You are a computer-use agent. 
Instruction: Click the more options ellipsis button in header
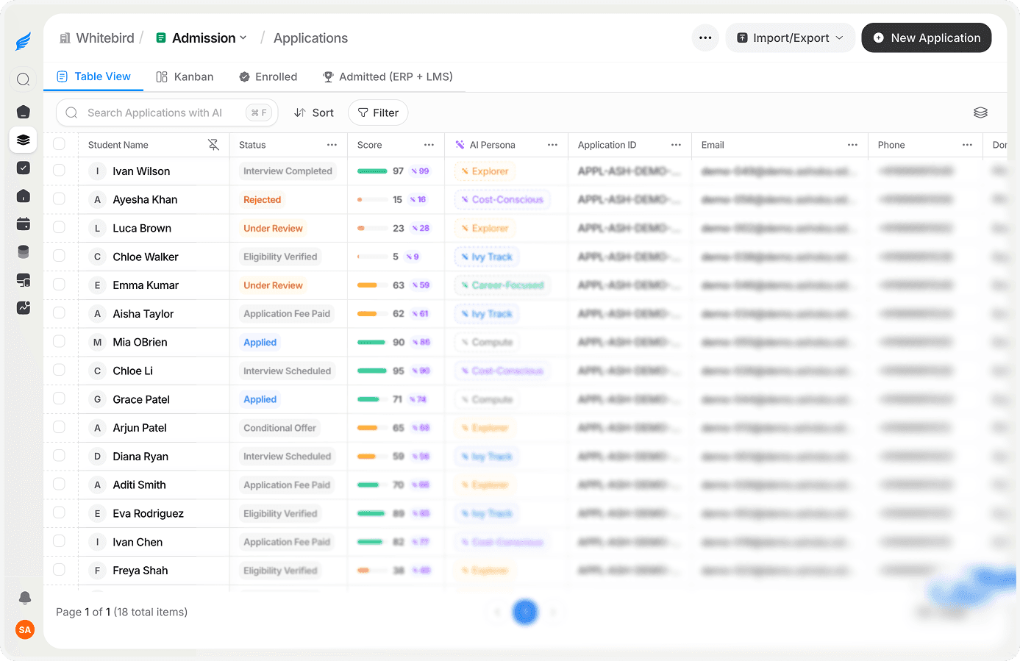tap(705, 37)
